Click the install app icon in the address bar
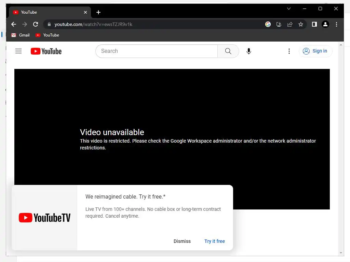 [279, 24]
